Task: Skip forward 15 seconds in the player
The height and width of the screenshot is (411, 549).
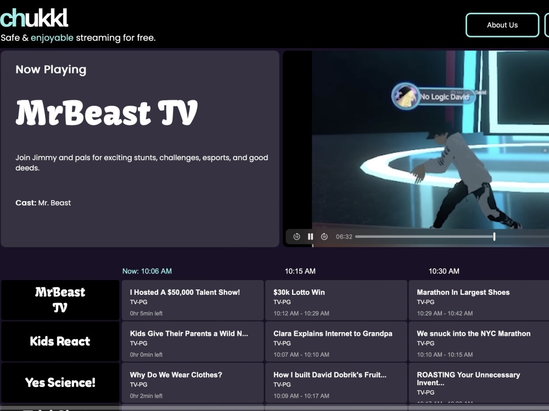Action: pos(324,237)
